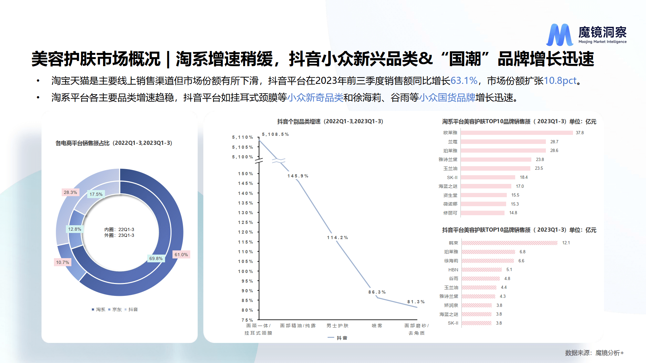
Task: Click the 欧莱雅 37.8 bar
Action: point(517,133)
